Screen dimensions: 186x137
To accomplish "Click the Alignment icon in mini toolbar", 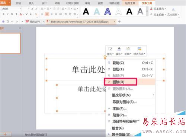I will (x=139, y=49).
